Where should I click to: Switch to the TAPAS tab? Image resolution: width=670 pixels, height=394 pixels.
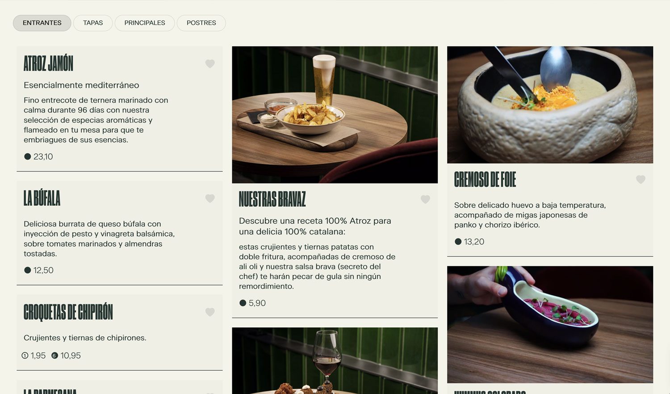pos(93,23)
